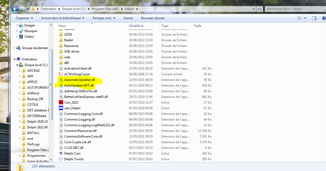This screenshot has height=171, width=326.
Task: Collapse the Disque local (C:) tree node
Action: click(x=17, y=65)
